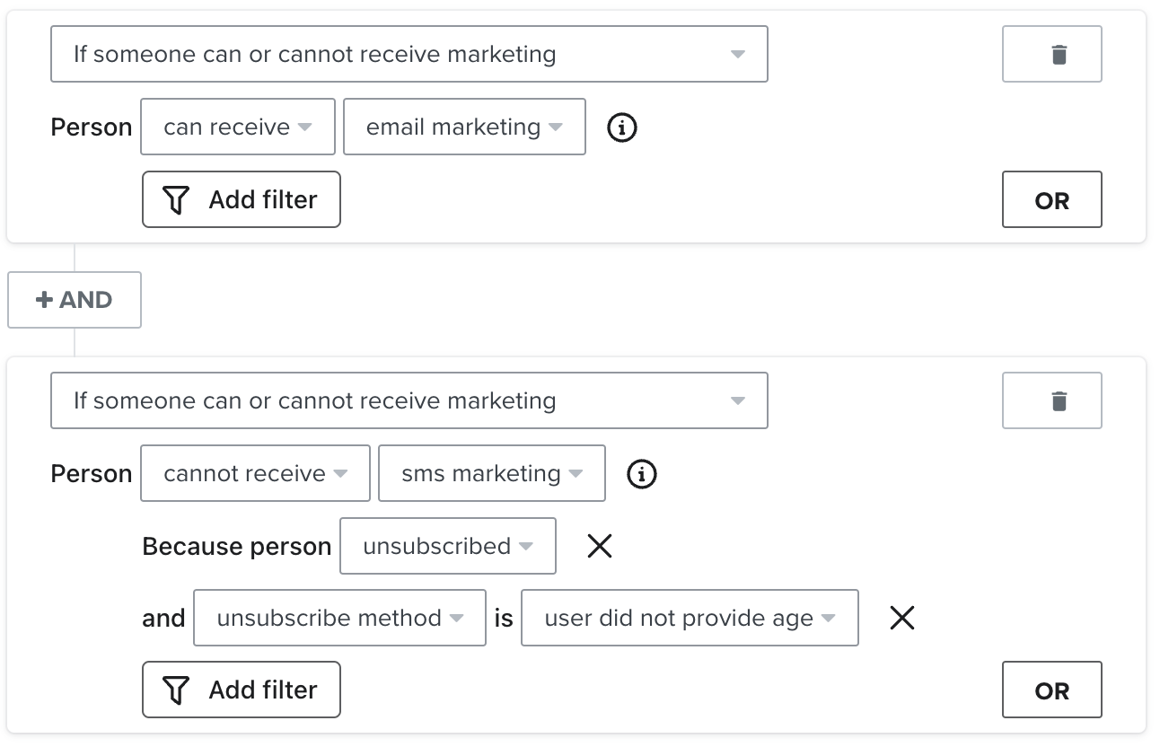Image resolution: width=1160 pixels, height=747 pixels.
Task: Click OR in the email marketing block
Action: [x=1051, y=199]
